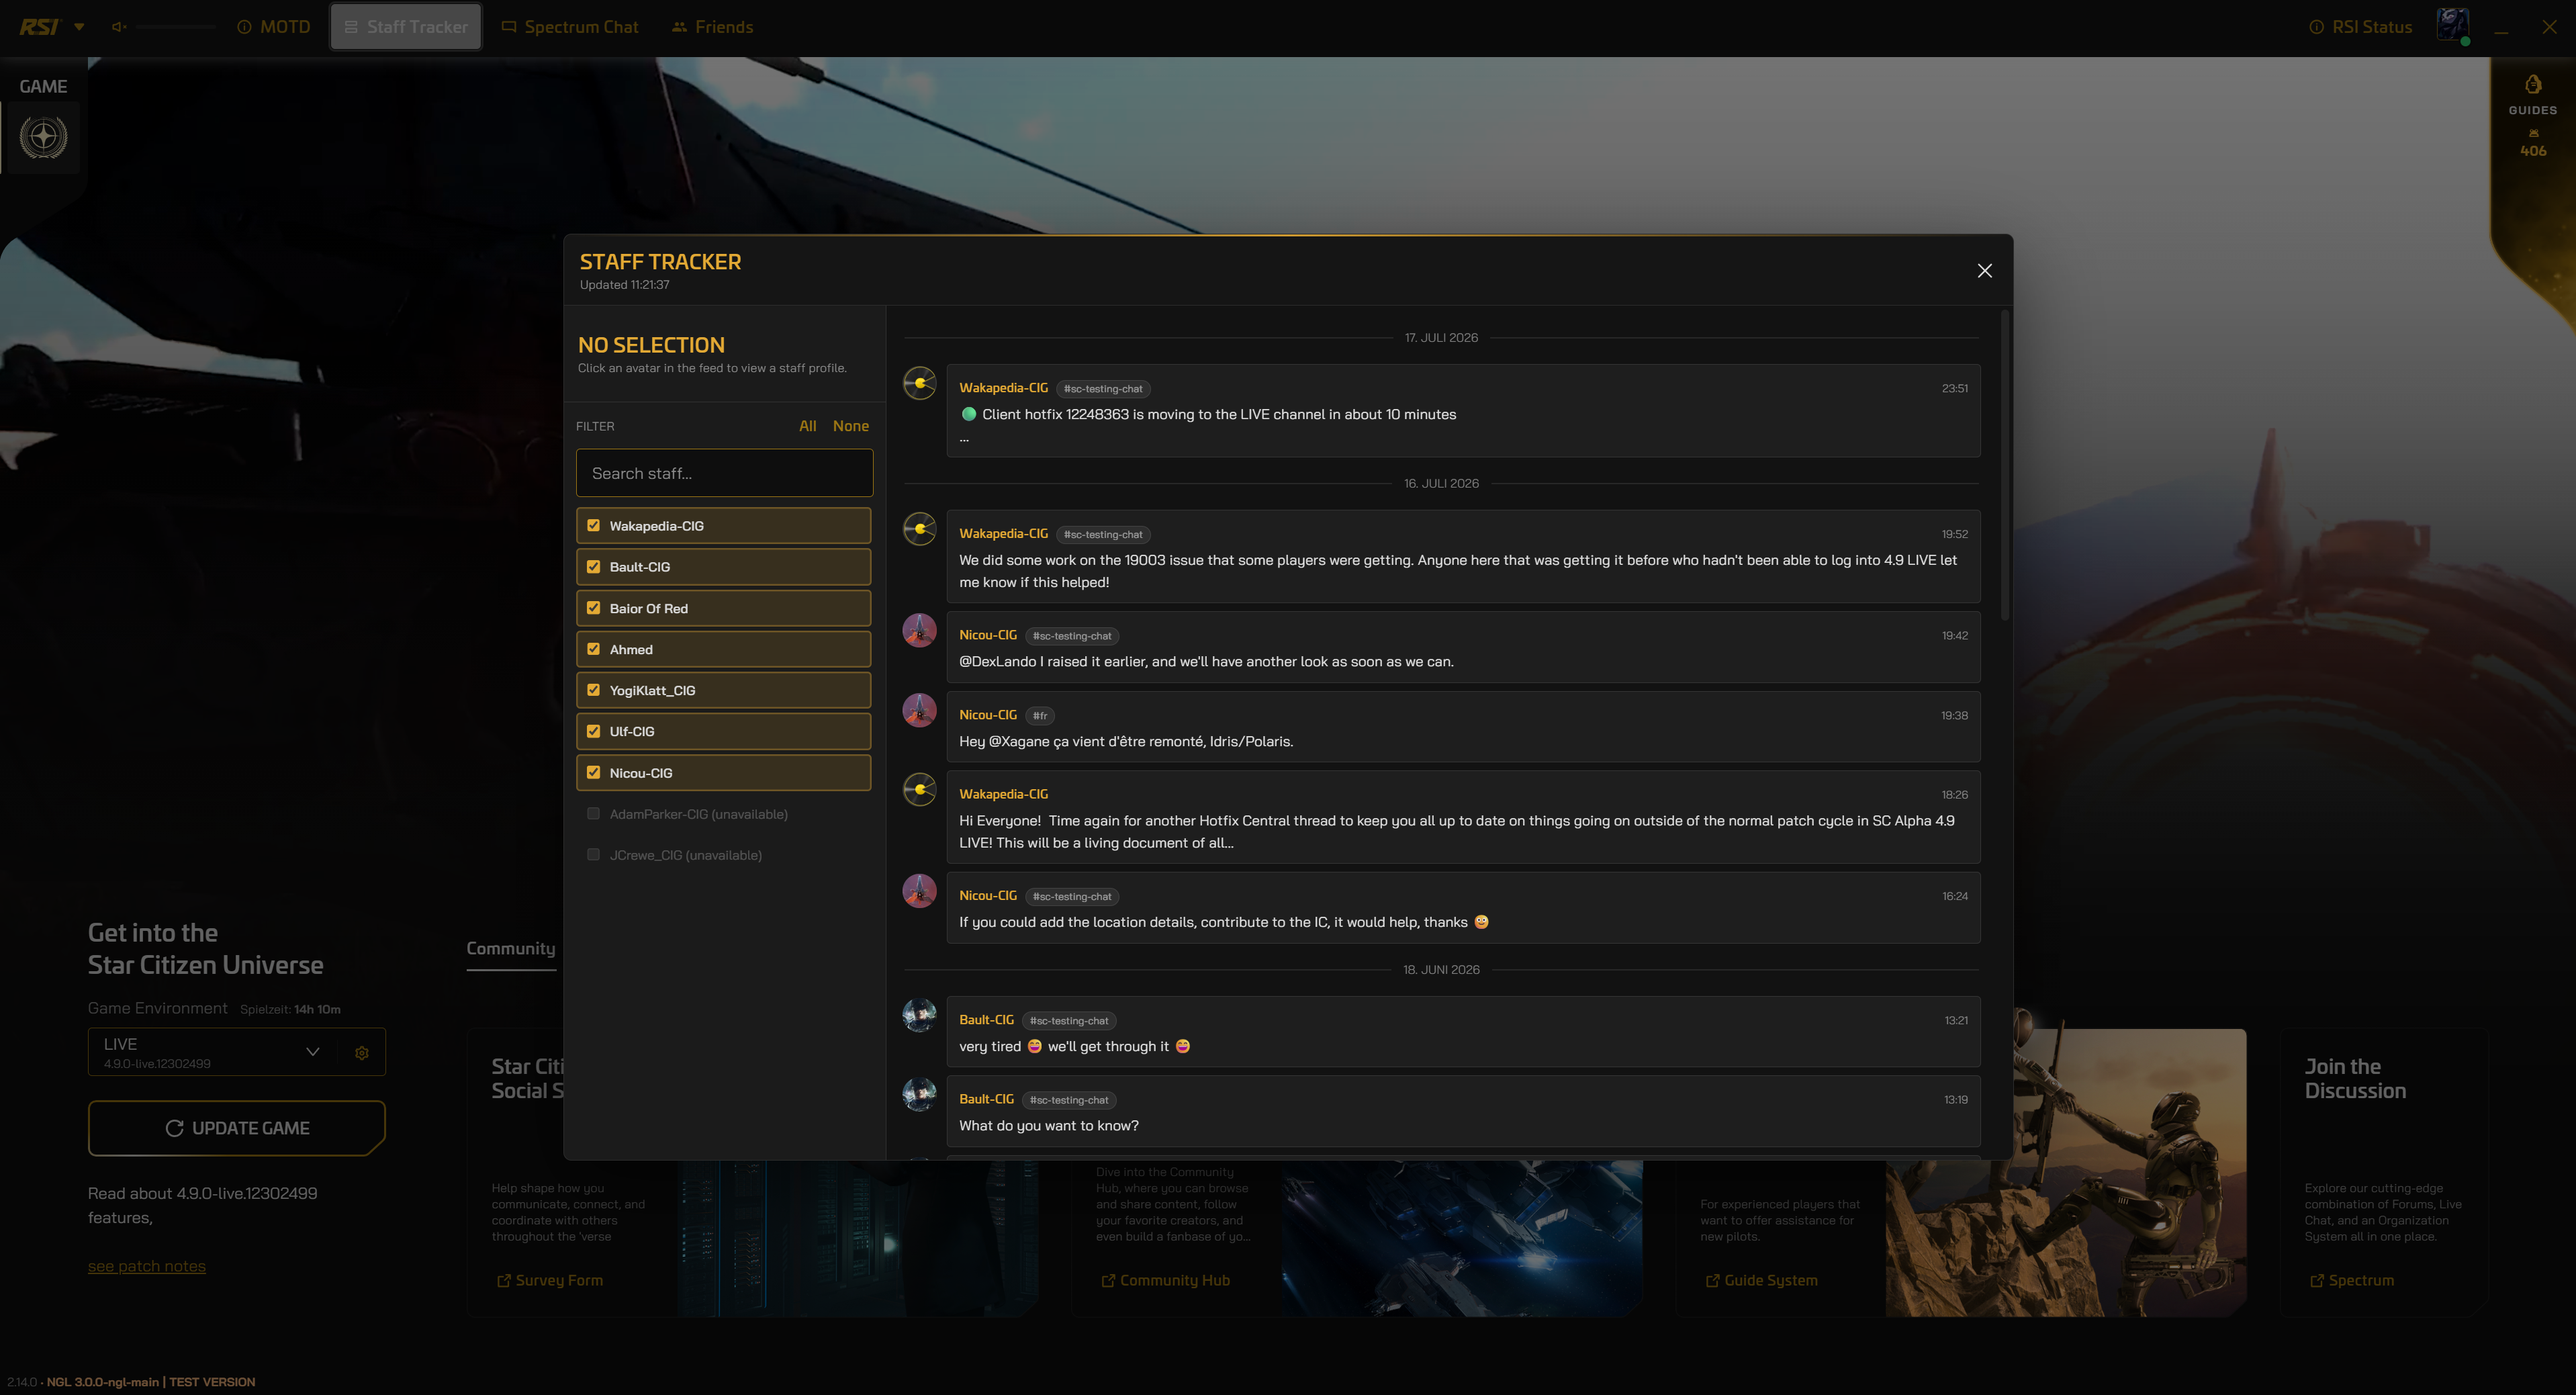Open Wakapedia-CIG avatar on the 23:51 post
This screenshot has width=2576, height=1395.
(919, 382)
